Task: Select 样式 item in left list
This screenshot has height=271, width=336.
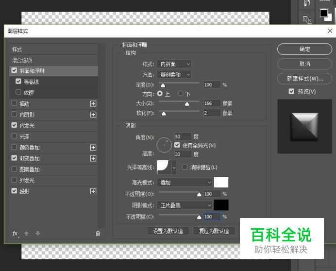Action: pos(53,50)
